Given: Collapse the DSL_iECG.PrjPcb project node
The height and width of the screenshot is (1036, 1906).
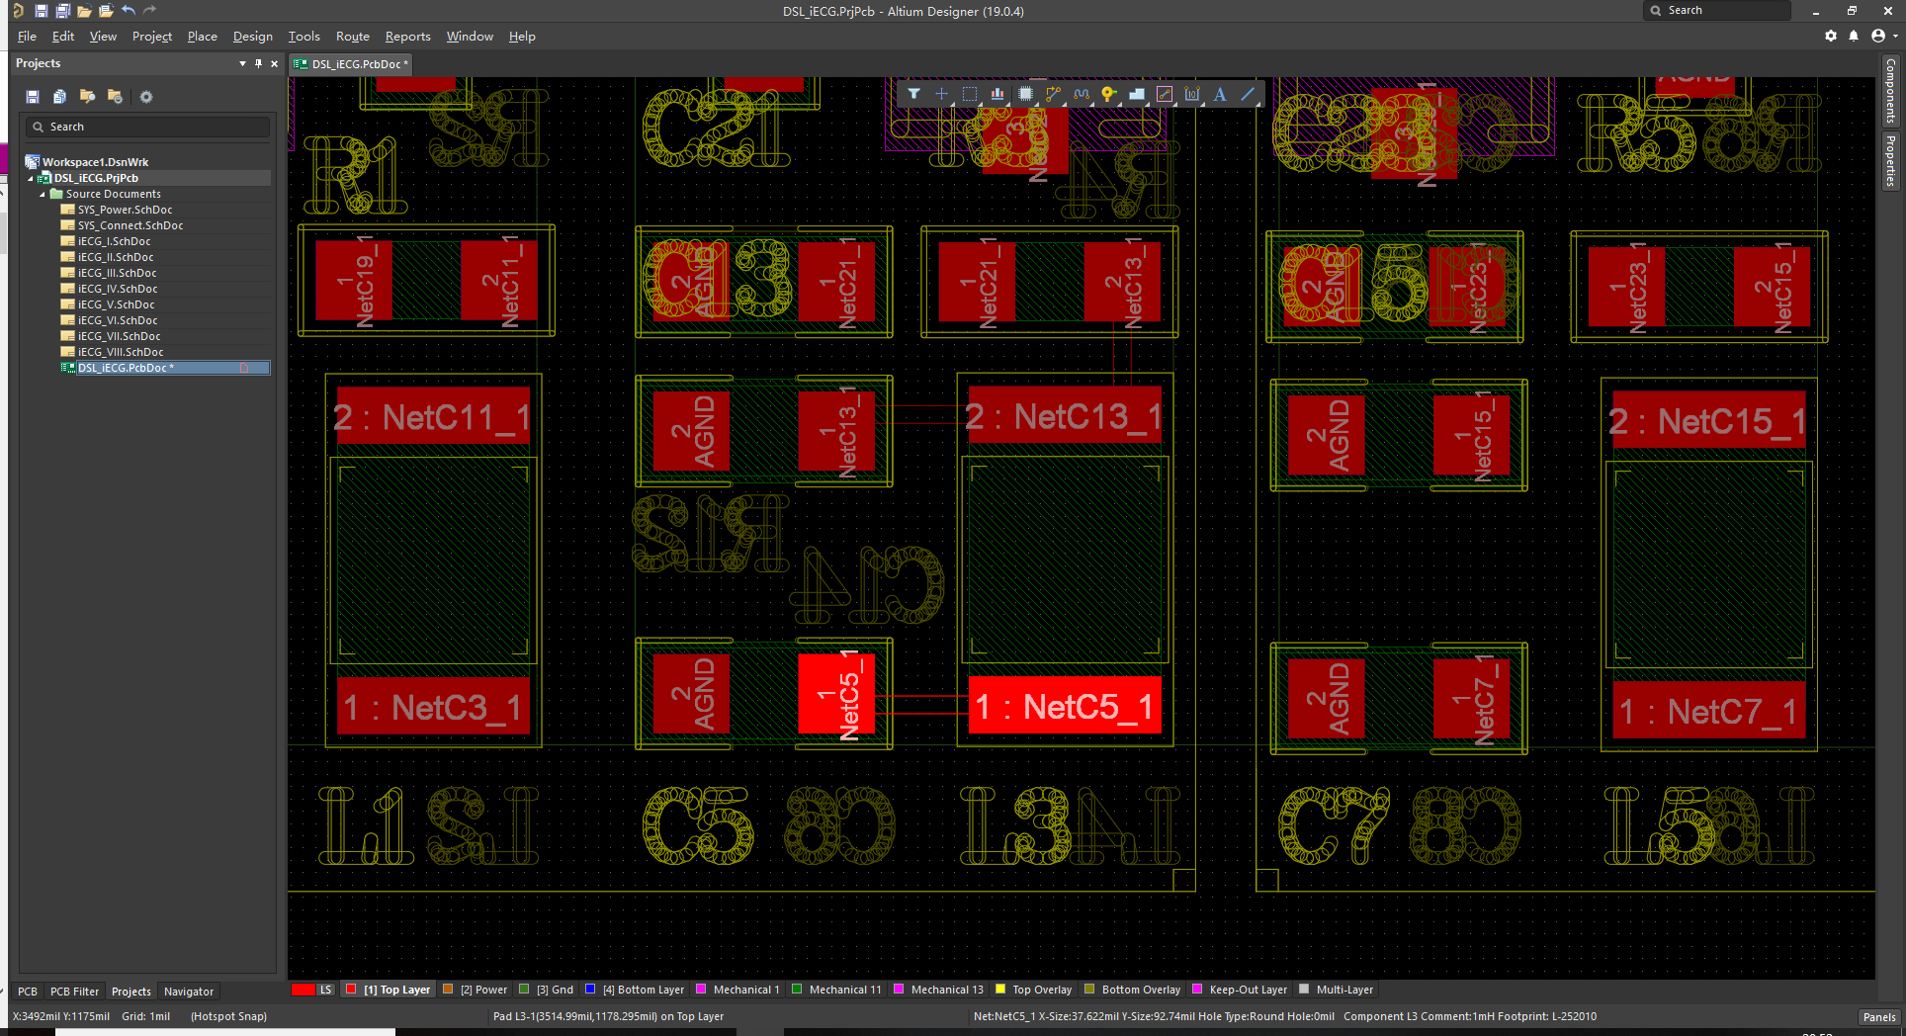Looking at the screenshot, I should [31, 178].
